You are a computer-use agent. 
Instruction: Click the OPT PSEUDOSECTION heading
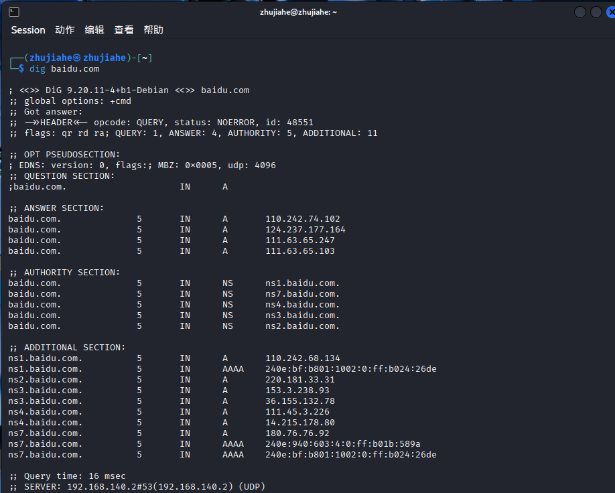point(64,155)
